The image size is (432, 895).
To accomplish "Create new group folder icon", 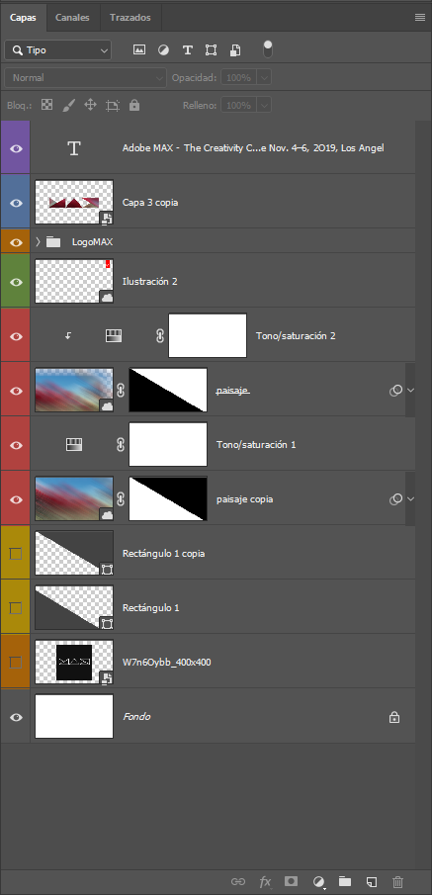I will pos(345,881).
